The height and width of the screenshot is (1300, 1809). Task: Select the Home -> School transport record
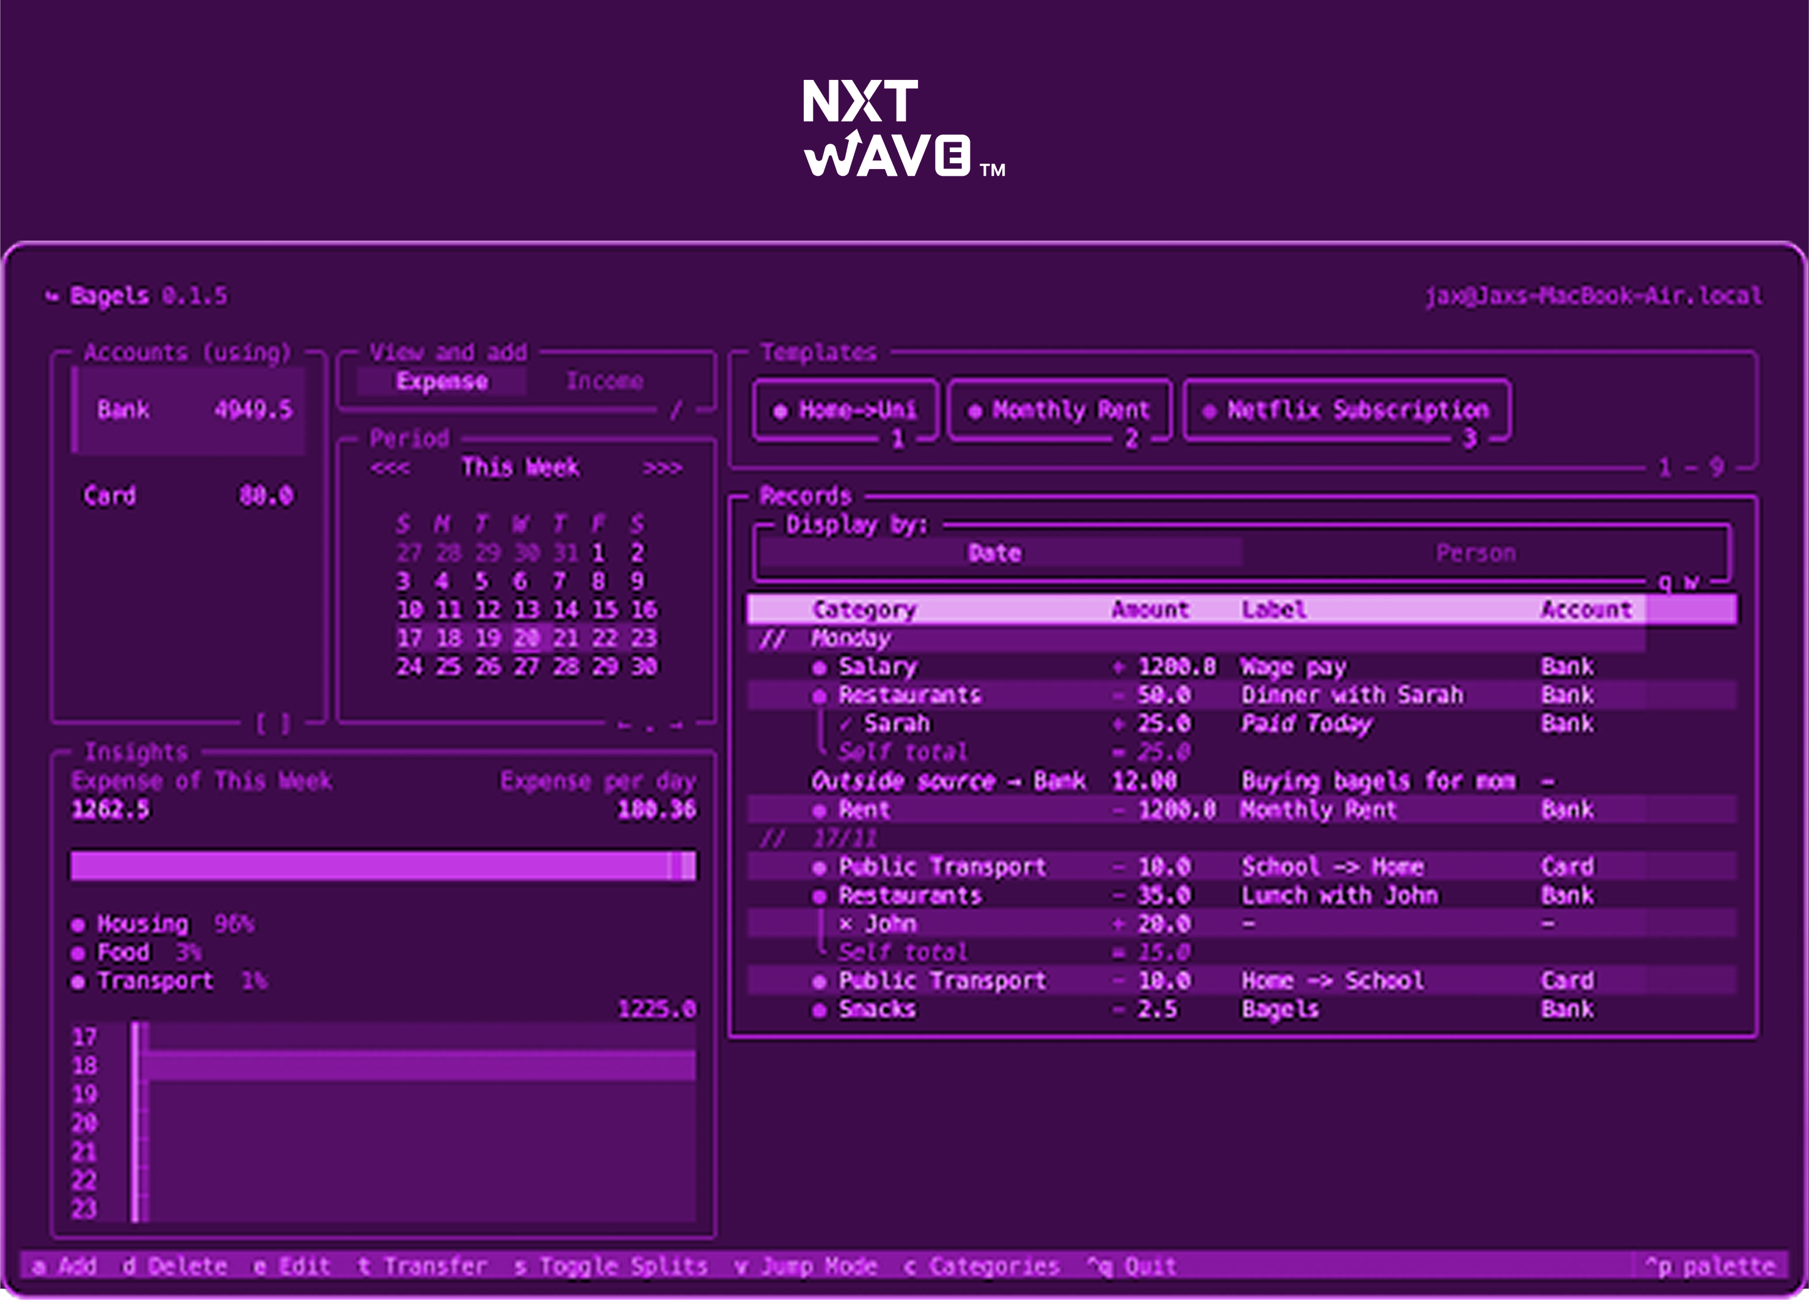pos(1242,981)
